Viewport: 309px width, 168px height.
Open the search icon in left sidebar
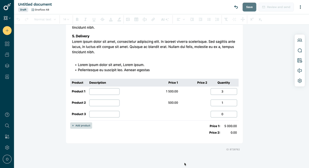pos(7,126)
